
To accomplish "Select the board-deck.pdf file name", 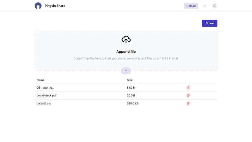I will (47, 95).
